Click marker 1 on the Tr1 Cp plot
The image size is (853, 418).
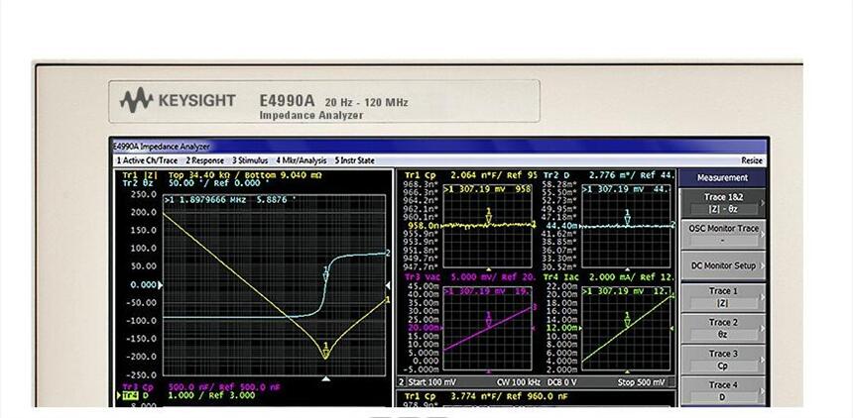(488, 219)
